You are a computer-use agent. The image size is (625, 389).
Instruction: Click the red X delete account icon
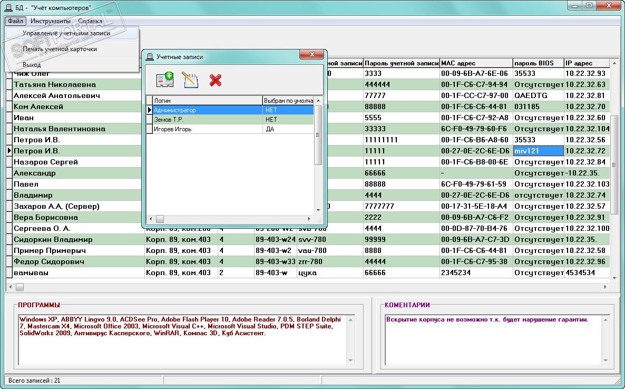pos(215,80)
